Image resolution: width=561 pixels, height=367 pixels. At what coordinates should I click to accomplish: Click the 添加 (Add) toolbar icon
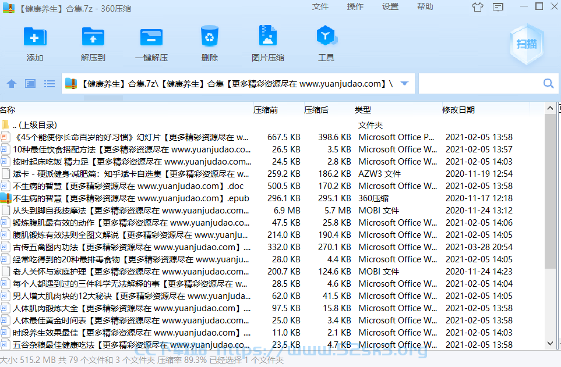35,37
